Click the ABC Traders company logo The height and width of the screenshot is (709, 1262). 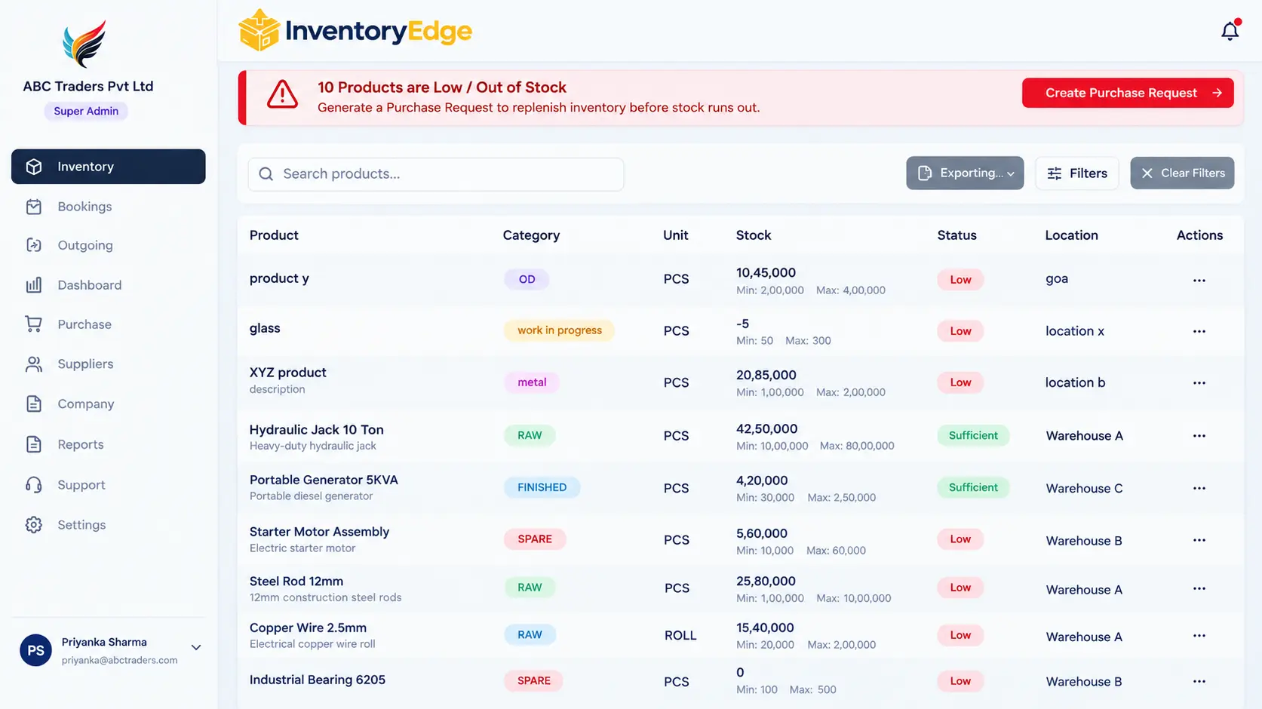click(x=84, y=44)
